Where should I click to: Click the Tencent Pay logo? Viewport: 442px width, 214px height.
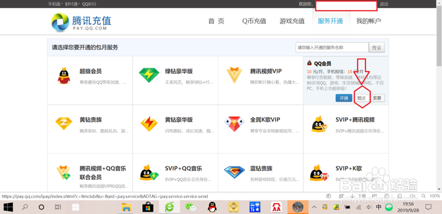pyautogui.click(x=81, y=23)
